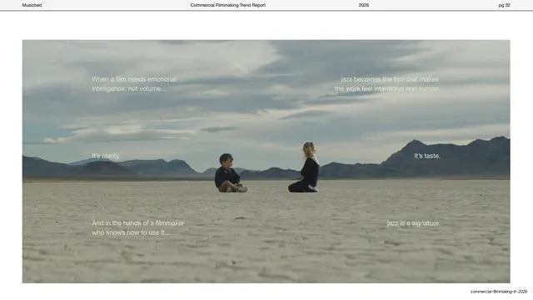The image size is (533, 300).
Task: Click the white page margin below the photo
Action: (238, 292)
